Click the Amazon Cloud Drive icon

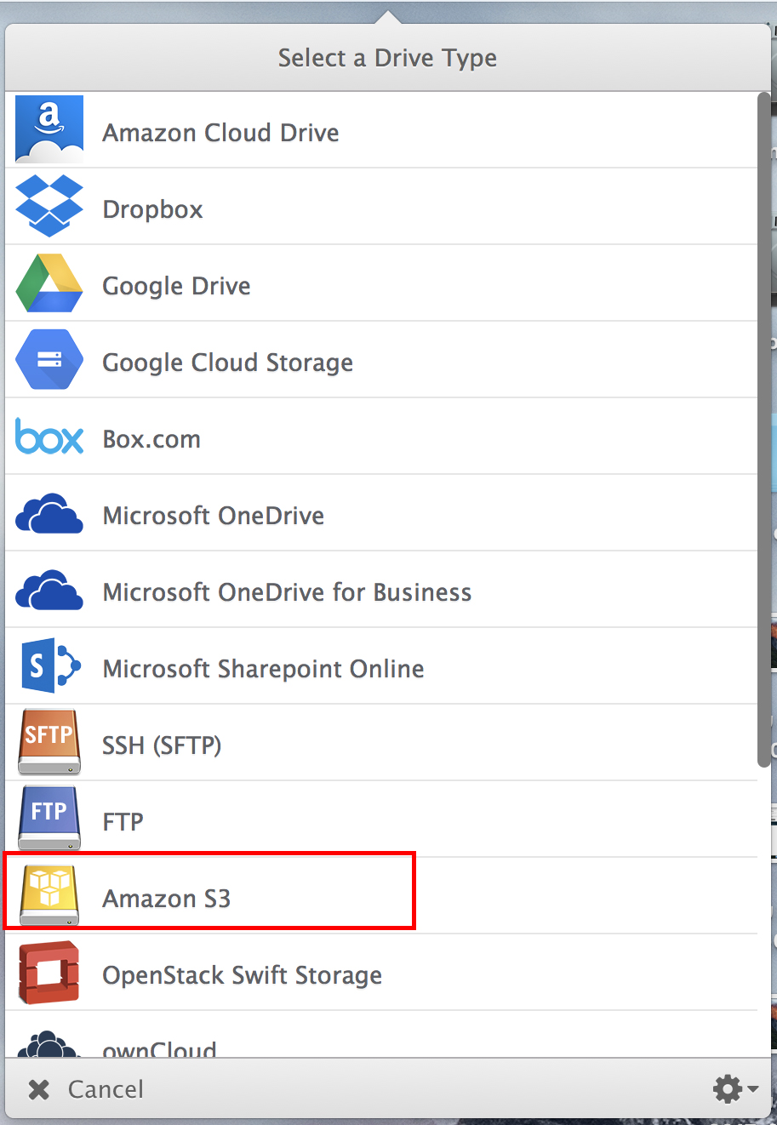click(49, 129)
